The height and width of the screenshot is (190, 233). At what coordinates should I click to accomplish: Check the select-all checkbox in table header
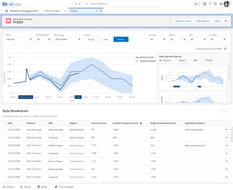pos(3,123)
